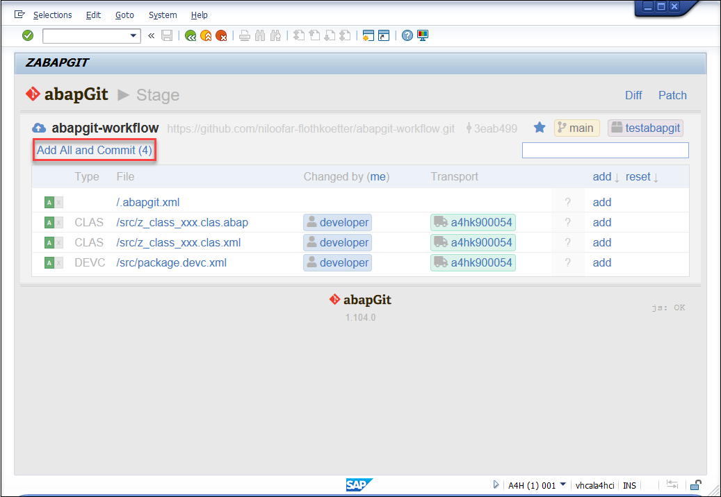This screenshot has width=721, height=497.
Task: Open the A4H (1) 001 system dropdown
Action: (537, 485)
